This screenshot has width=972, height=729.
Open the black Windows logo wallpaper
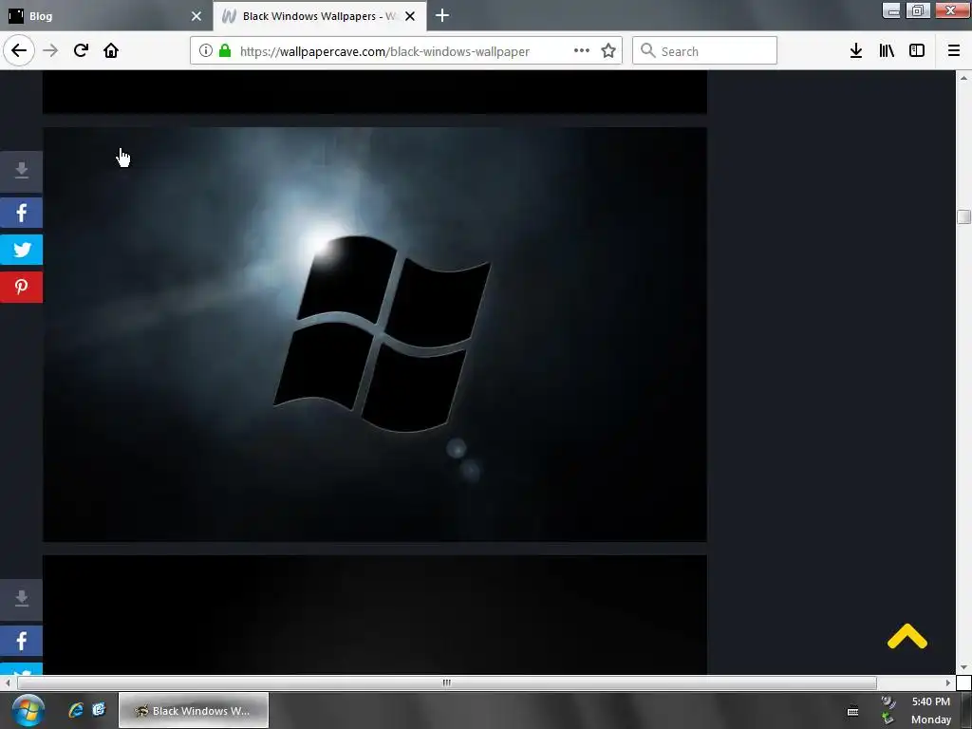click(374, 335)
